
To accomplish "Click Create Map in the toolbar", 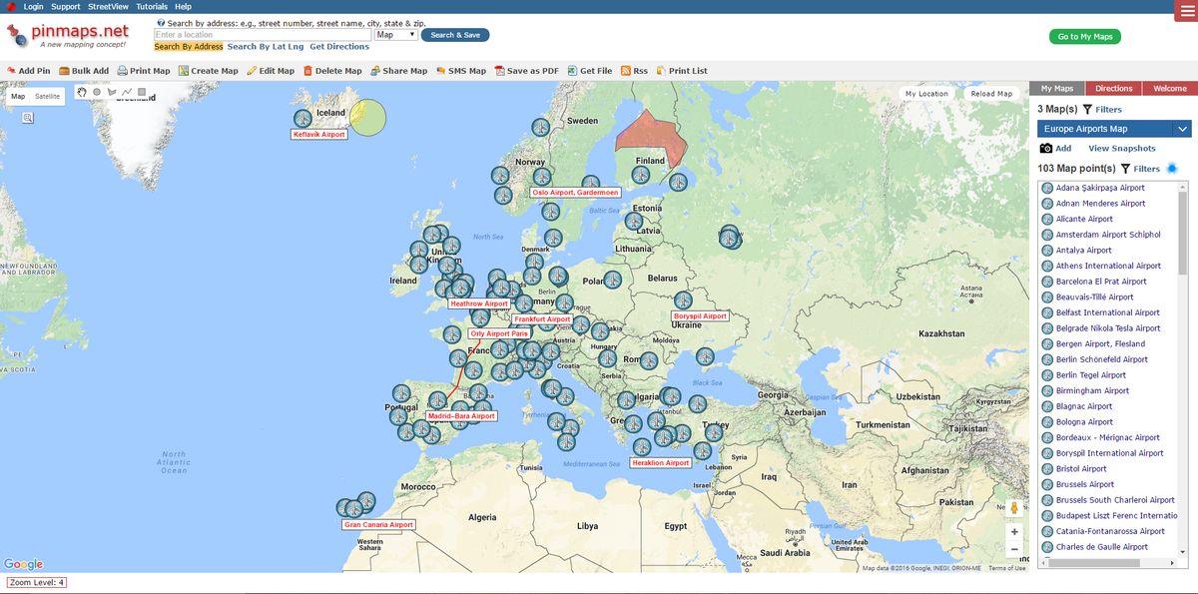I will [209, 71].
